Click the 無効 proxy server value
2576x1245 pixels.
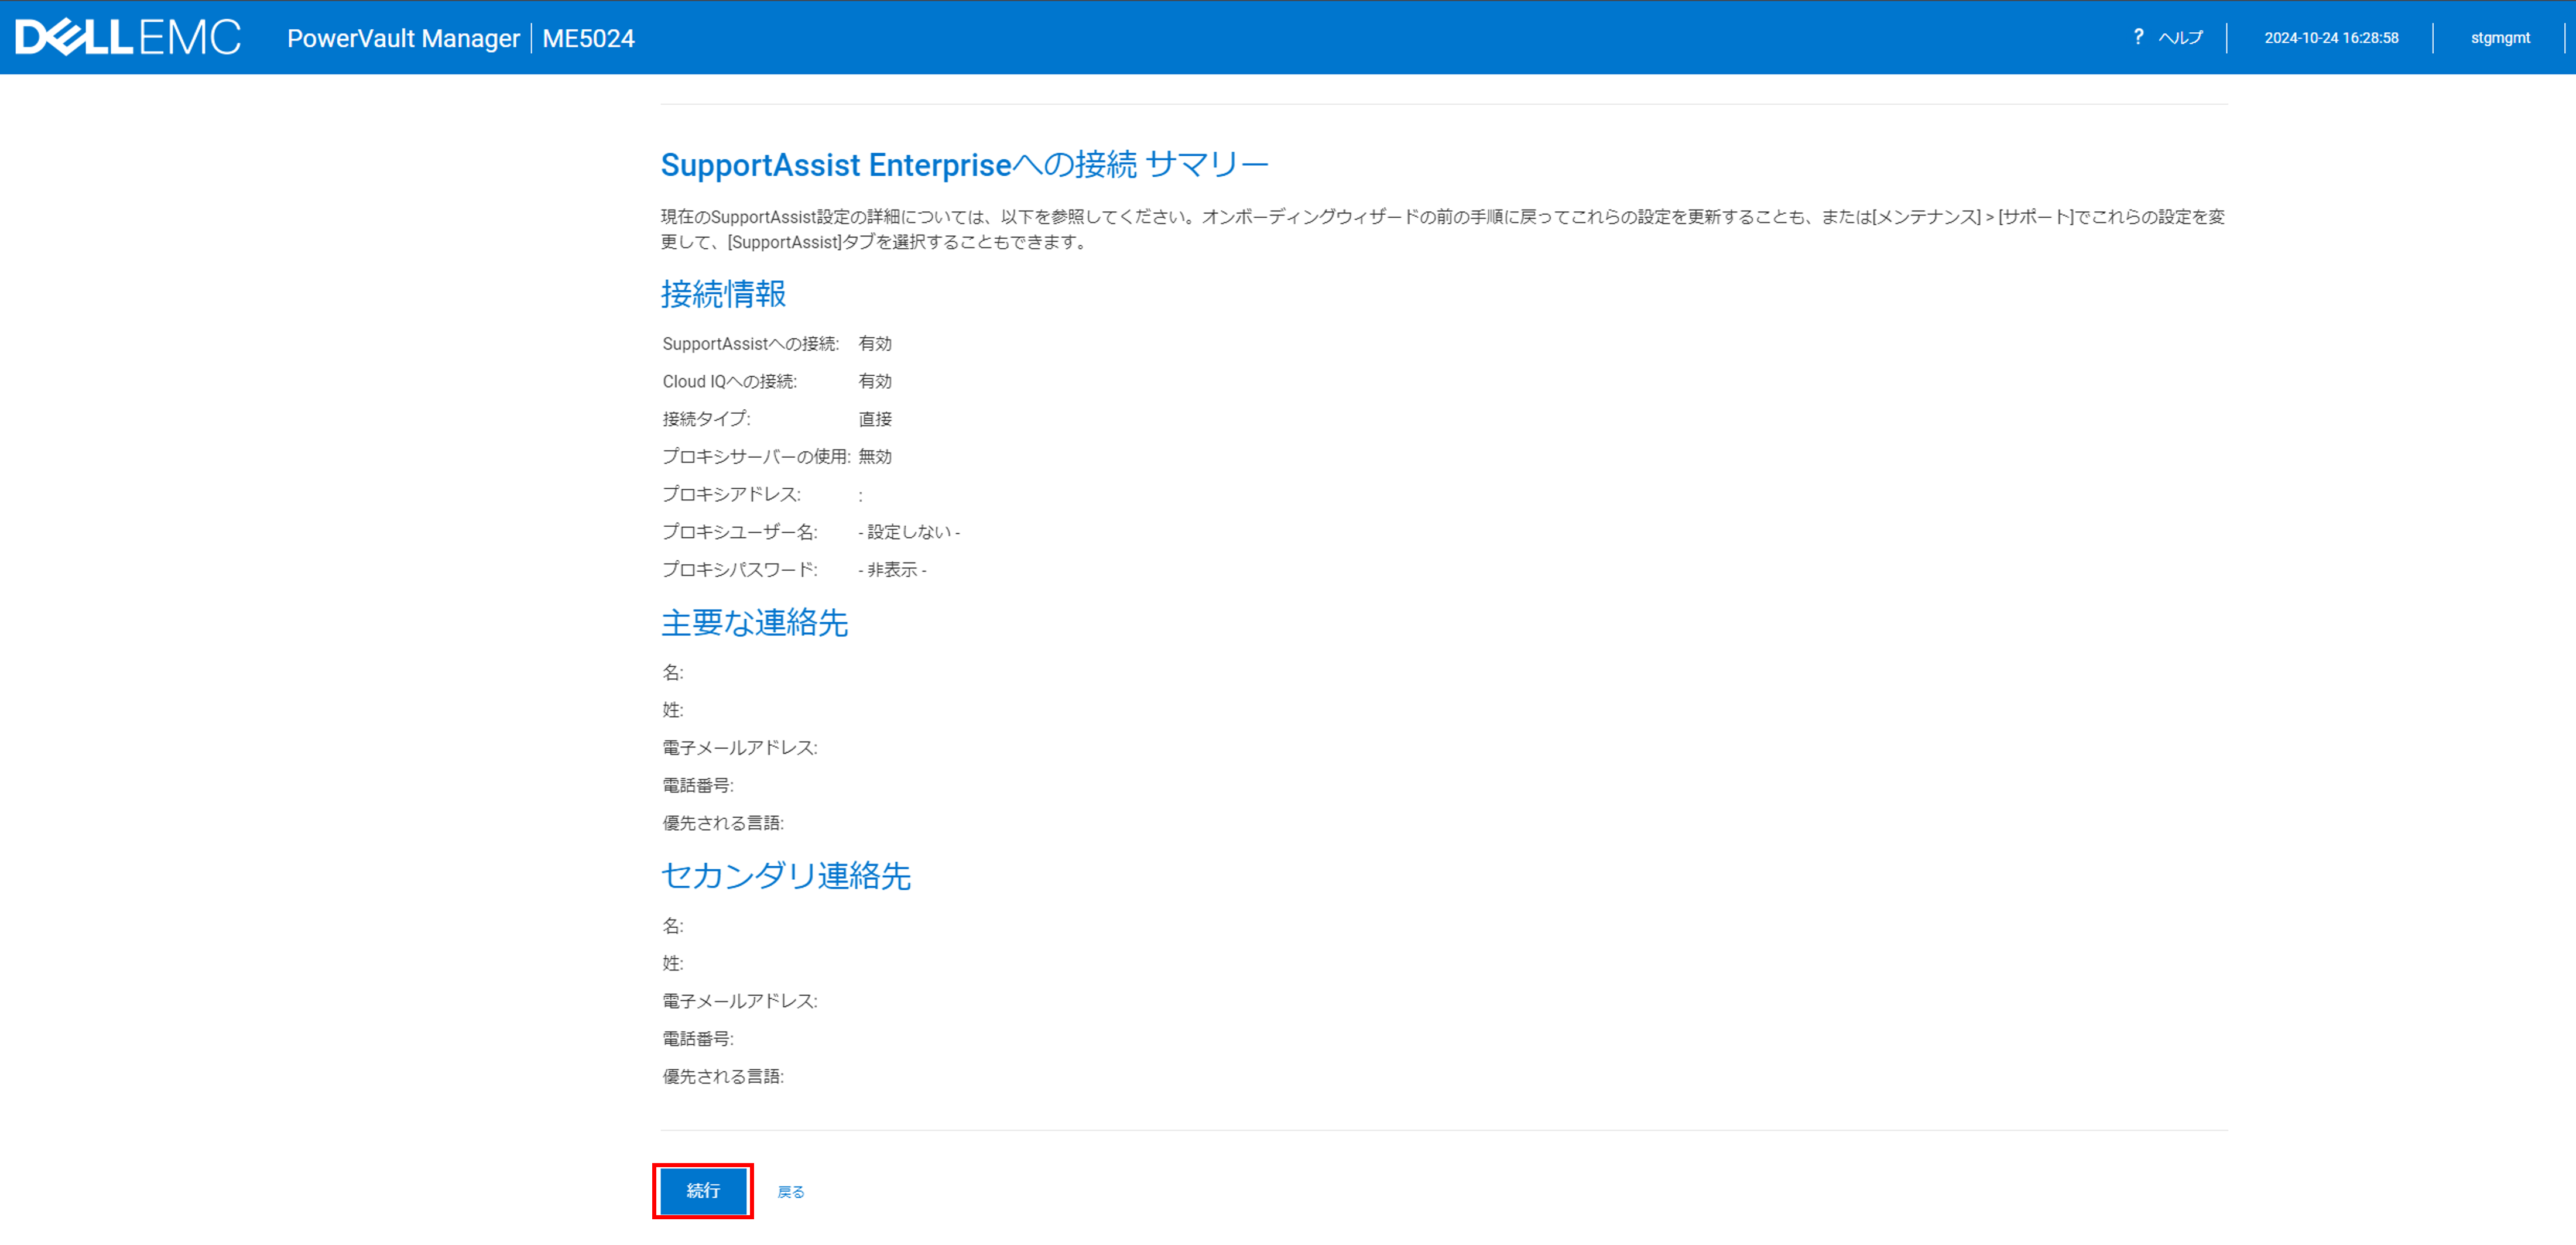(x=875, y=456)
